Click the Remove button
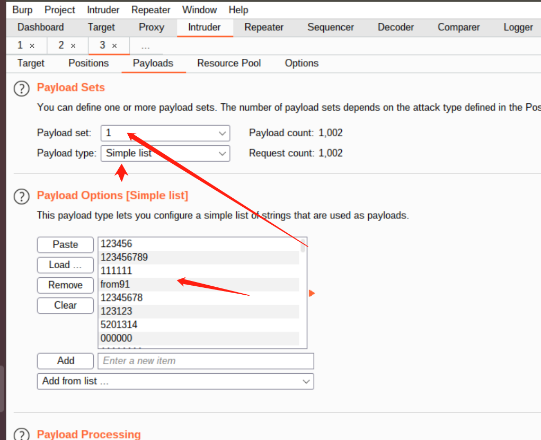The width and height of the screenshot is (541, 440). click(x=65, y=285)
